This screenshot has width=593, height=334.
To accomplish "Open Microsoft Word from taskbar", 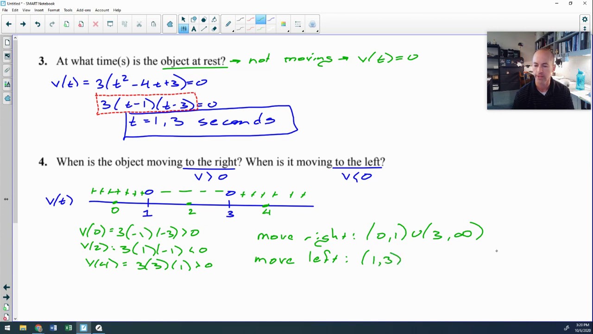I will [x=53, y=328].
